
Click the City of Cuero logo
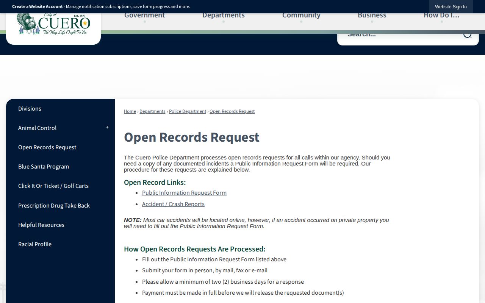coord(53,24)
